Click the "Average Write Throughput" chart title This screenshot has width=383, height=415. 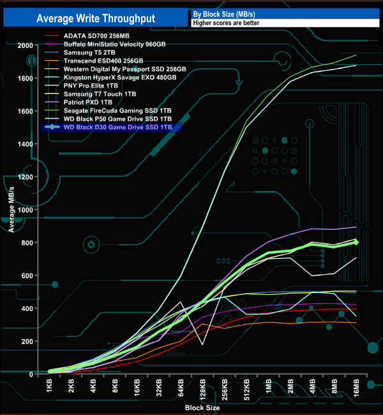click(x=96, y=19)
